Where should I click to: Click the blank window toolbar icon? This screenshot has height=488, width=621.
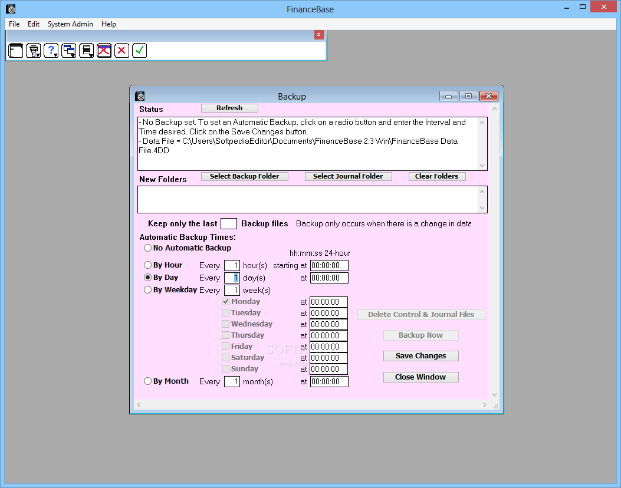click(x=16, y=51)
